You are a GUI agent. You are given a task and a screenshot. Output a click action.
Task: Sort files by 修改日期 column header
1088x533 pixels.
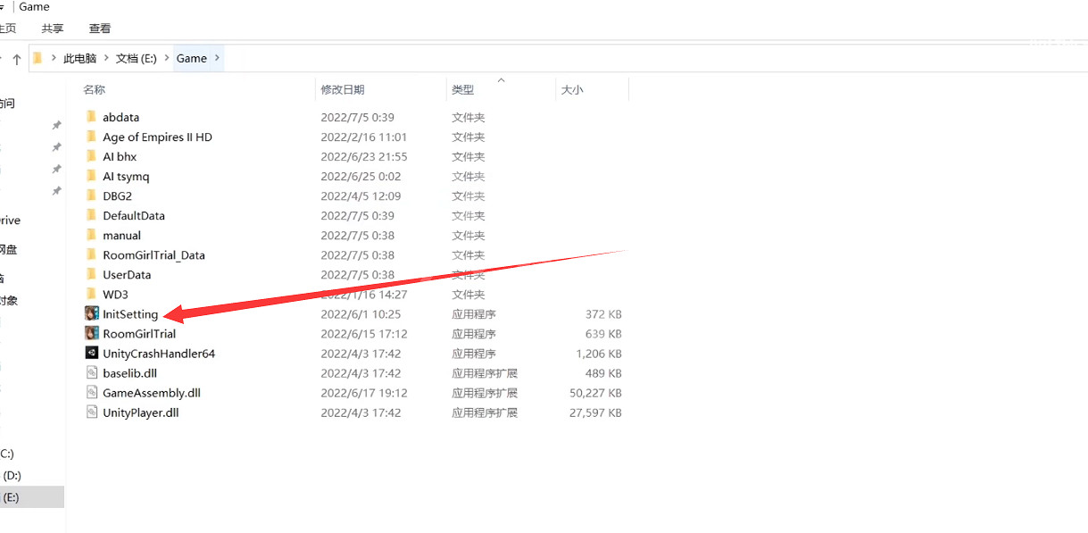pos(343,90)
